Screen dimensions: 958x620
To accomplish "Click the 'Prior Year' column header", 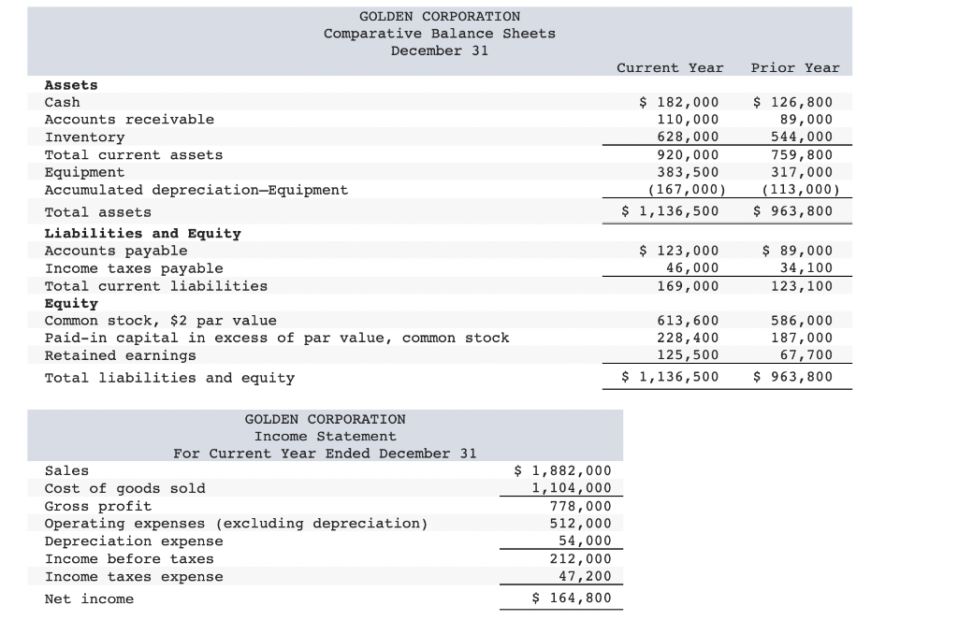I will [795, 68].
